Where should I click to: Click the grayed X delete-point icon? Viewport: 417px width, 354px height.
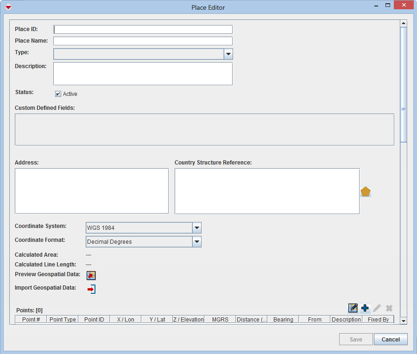389,308
